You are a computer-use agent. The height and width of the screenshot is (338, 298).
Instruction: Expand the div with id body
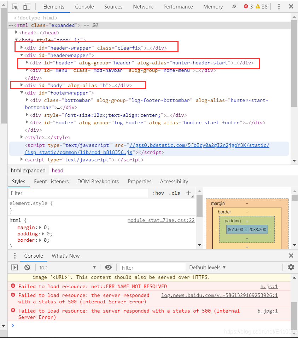(22, 85)
